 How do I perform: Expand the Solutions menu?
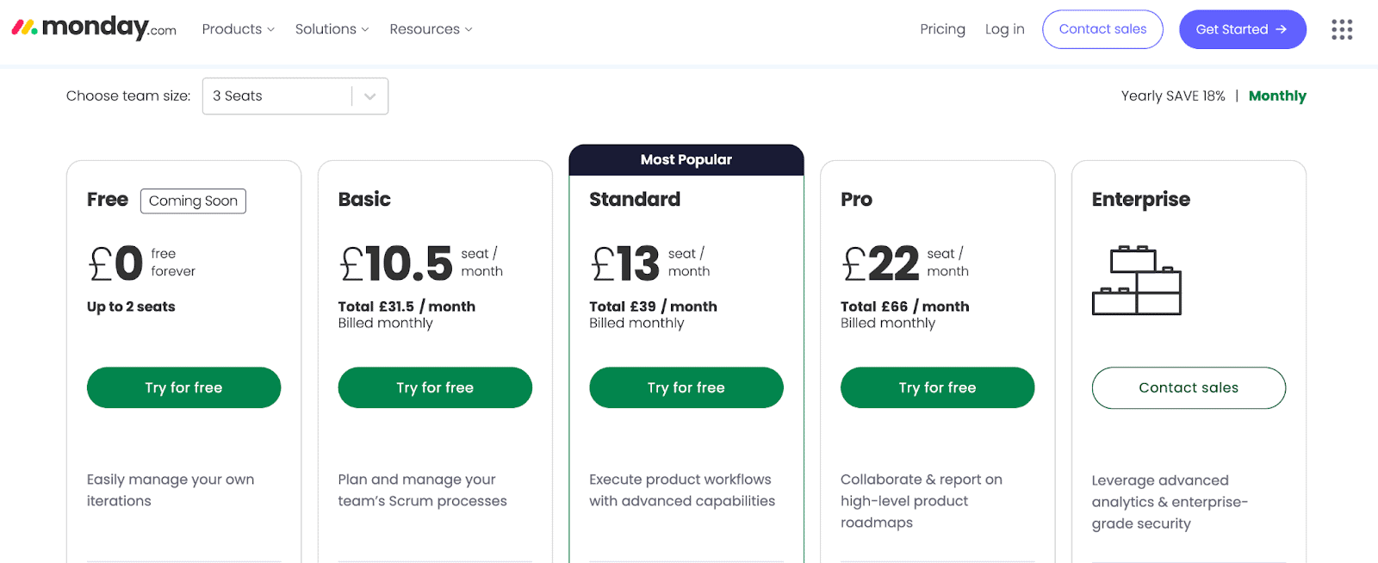332,29
